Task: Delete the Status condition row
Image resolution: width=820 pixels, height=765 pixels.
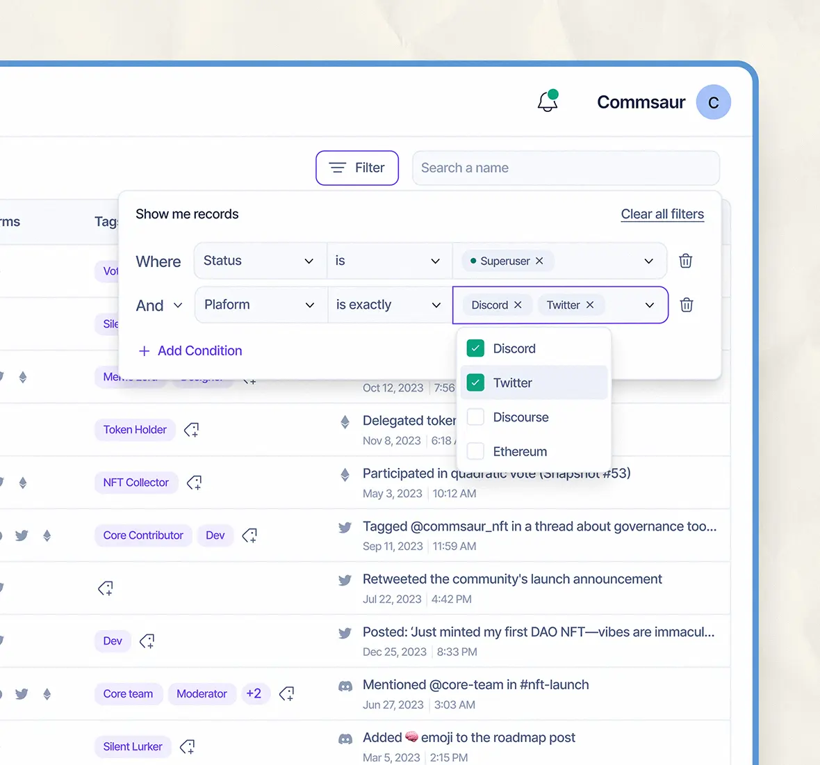Action: click(686, 261)
